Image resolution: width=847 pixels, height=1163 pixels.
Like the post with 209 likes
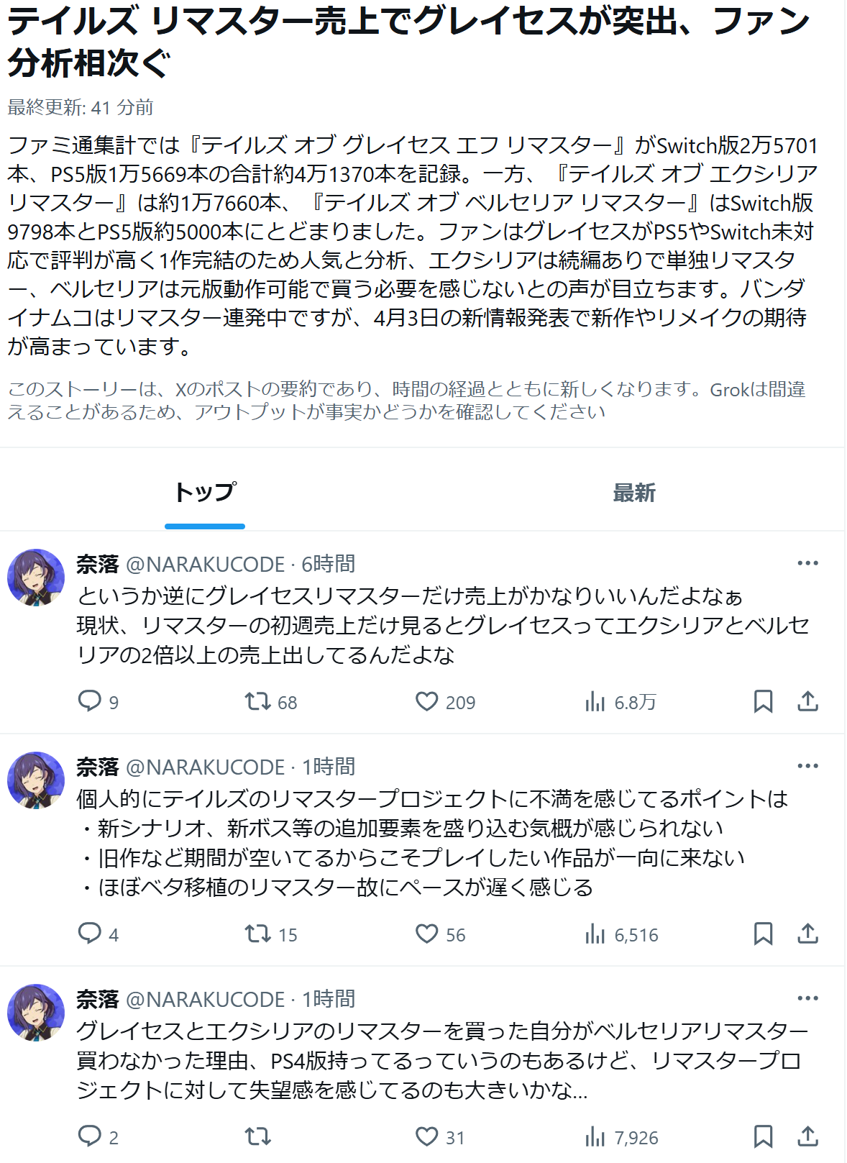[x=427, y=701]
